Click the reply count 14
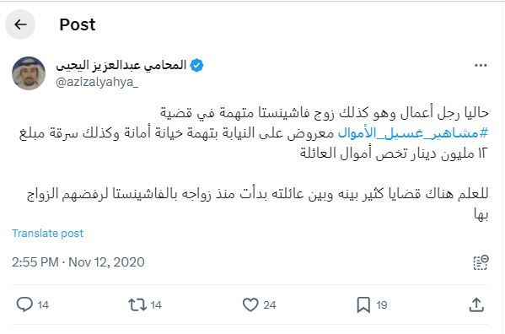 coord(43,304)
